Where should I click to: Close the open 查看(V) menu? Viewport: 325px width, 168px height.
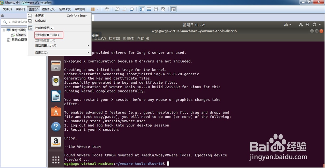click(x=33, y=9)
